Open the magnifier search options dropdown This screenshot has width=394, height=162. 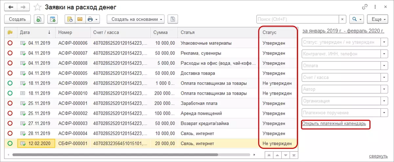click(357, 19)
